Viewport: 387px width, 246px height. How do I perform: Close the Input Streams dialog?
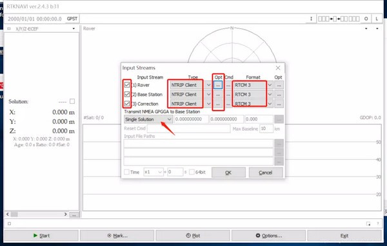coord(278,68)
